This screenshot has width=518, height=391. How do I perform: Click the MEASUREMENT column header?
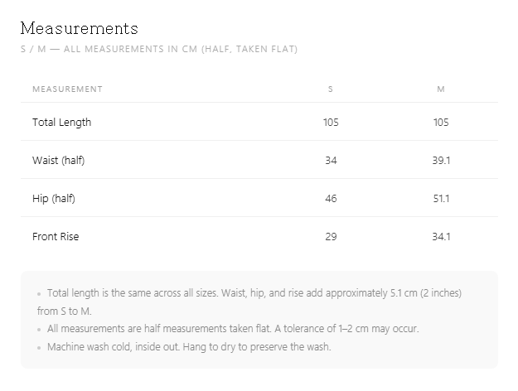point(67,89)
